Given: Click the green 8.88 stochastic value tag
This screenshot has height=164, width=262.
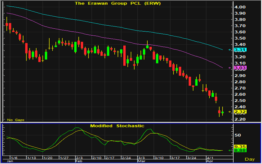Looking at the screenshot, I should (239, 151).
